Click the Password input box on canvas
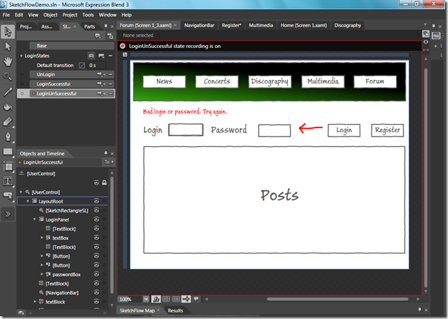448x319 pixels. pyautogui.click(x=274, y=130)
